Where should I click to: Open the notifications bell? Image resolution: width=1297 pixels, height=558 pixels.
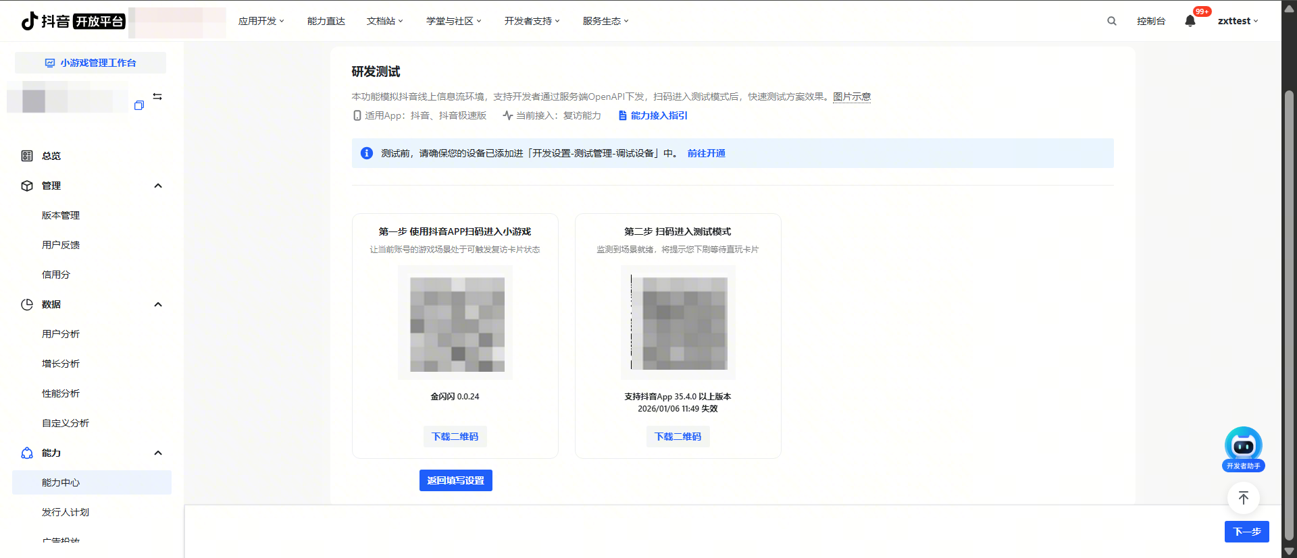(1190, 21)
